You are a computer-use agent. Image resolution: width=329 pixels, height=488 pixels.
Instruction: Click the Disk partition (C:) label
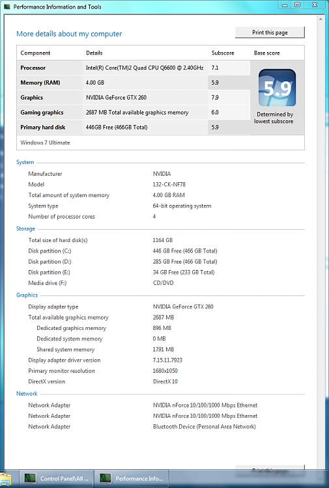point(50,251)
